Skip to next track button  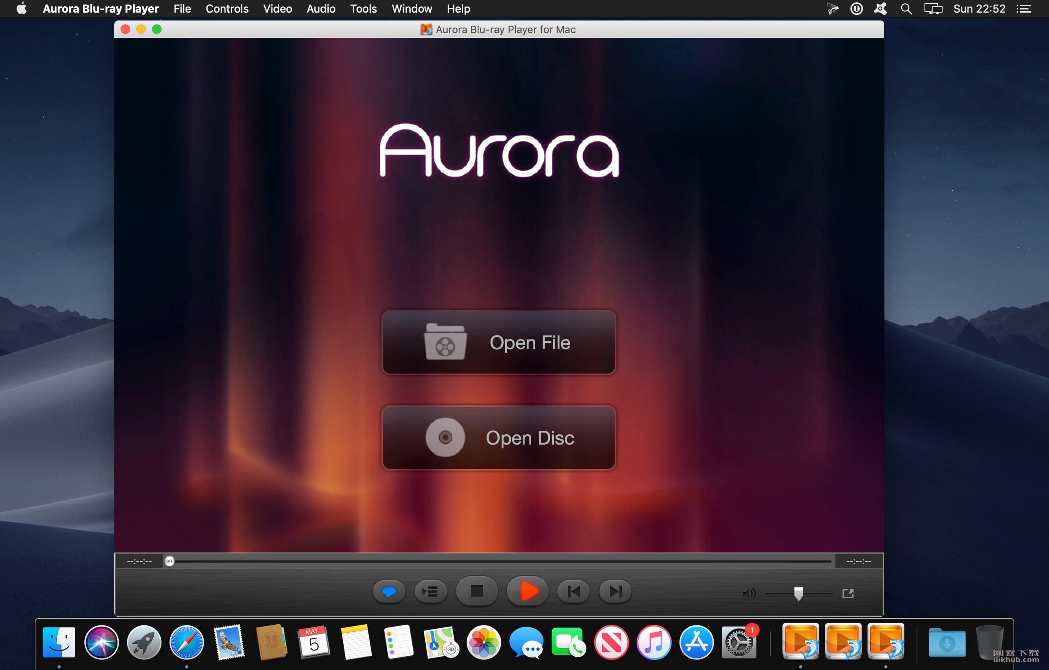point(615,591)
